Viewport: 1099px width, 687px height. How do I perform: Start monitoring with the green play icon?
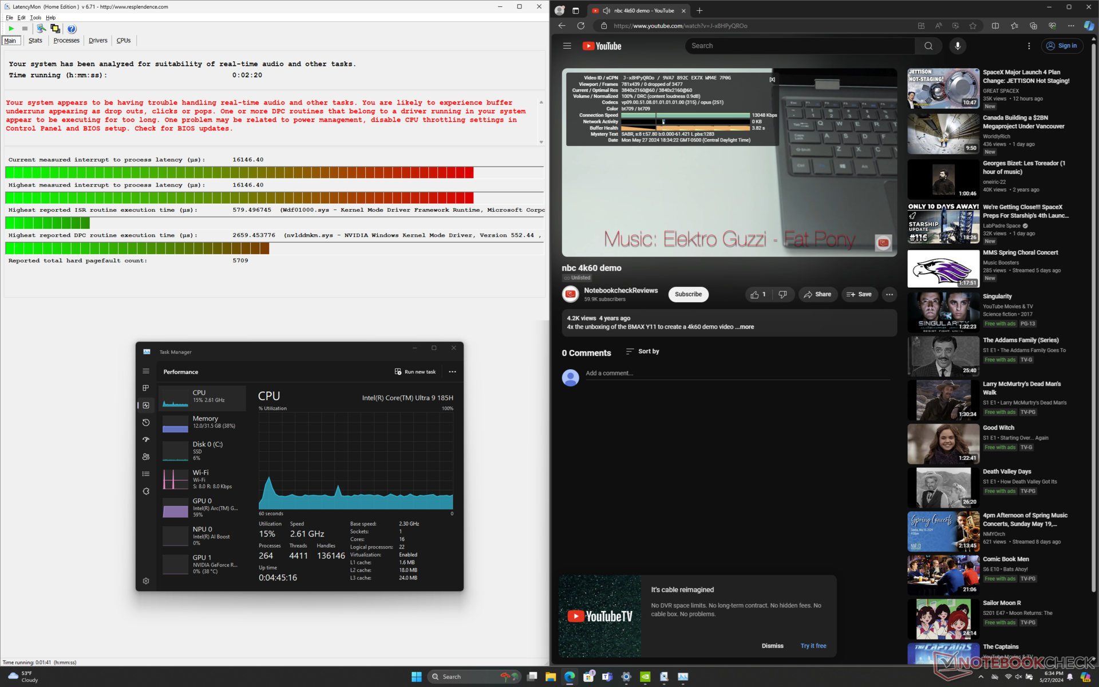[x=11, y=29]
